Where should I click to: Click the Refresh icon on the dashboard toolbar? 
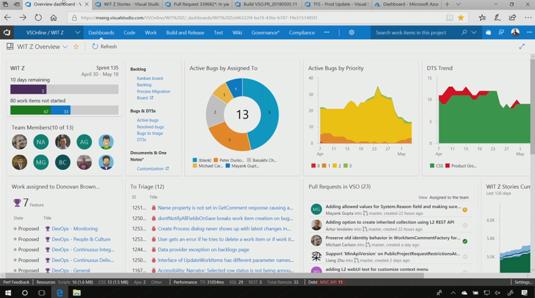[x=95, y=46]
